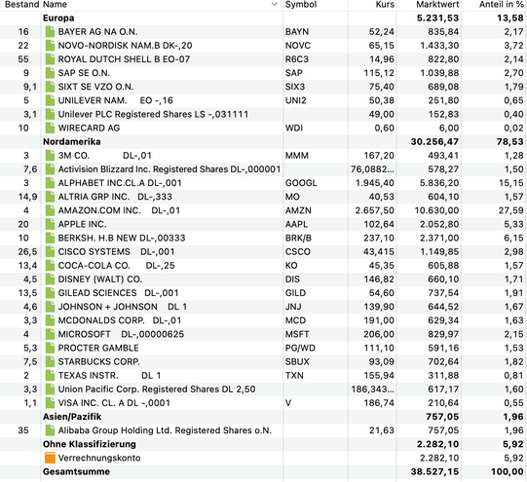Screen dimensions: 527x482
Task: Select the UNILEVER NAM. EO -,16 row
Action: pyautogui.click(x=263, y=100)
